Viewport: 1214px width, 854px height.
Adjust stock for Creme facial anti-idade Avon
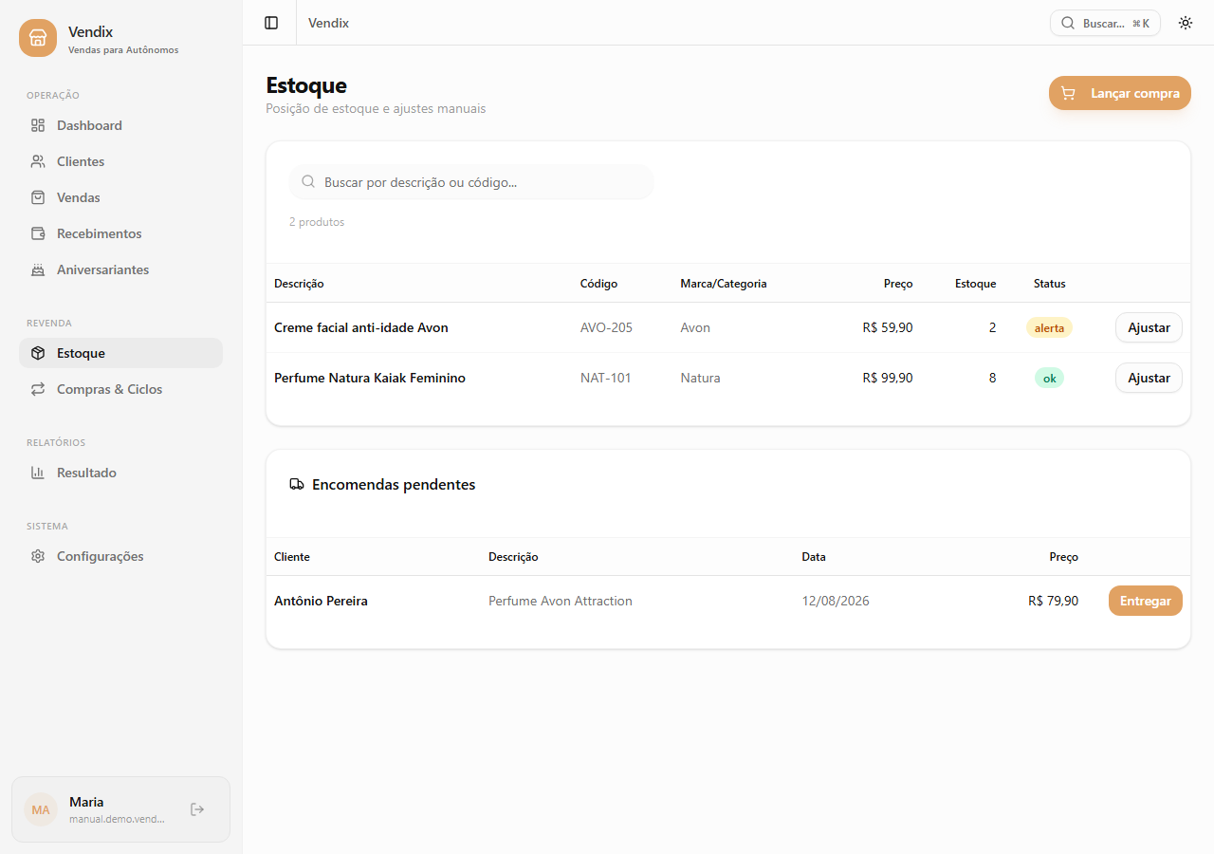1149,327
